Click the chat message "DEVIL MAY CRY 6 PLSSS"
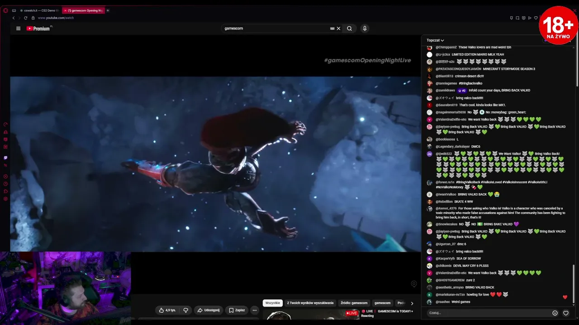 click(471, 266)
